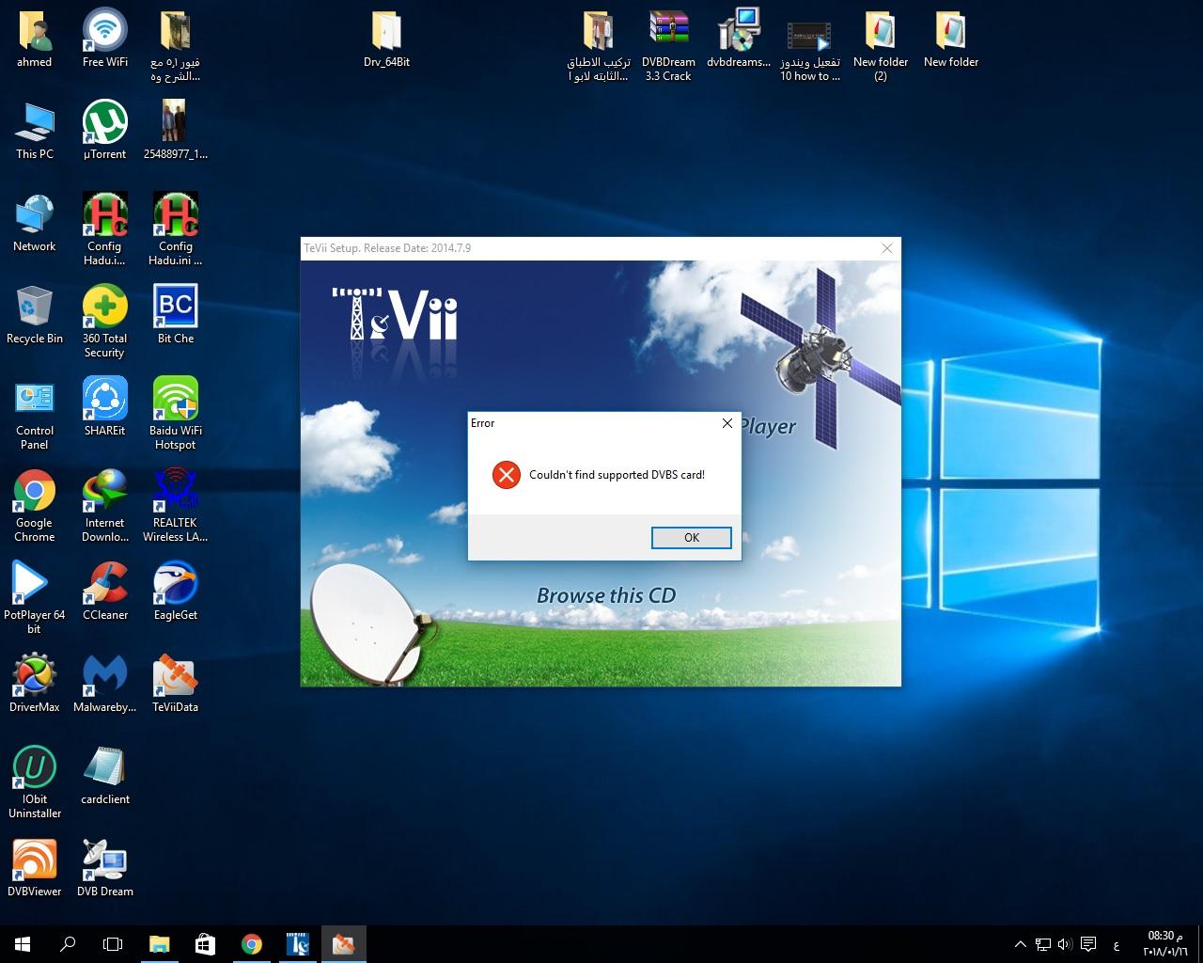Open Baidu WiFi Hotspot shortcut

tap(176, 415)
